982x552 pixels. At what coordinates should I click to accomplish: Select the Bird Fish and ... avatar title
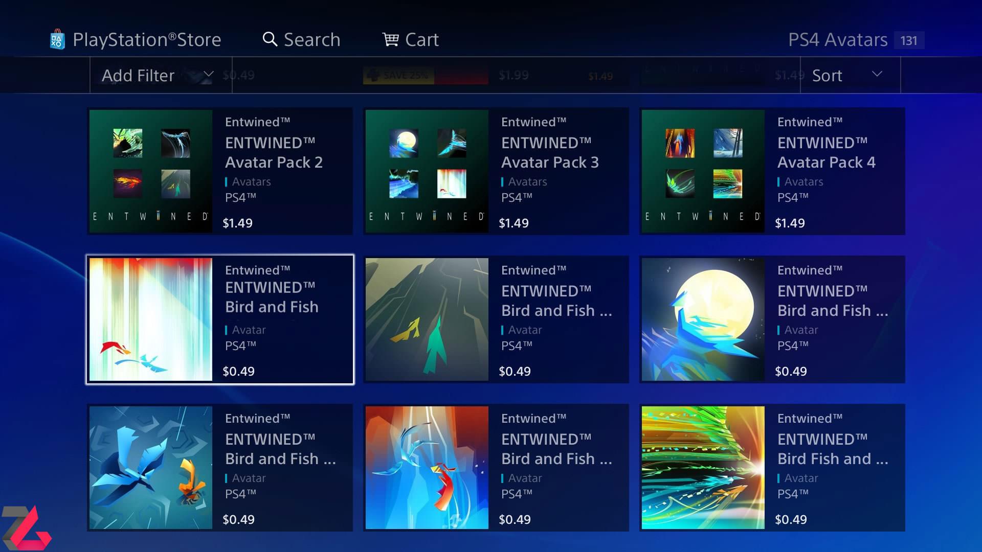(x=833, y=449)
